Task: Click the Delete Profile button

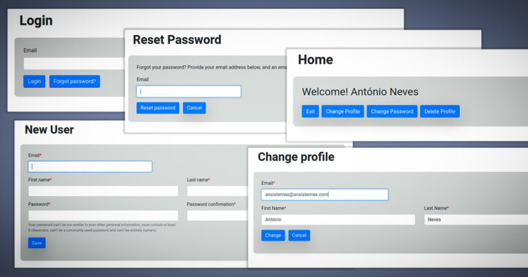Action: click(x=440, y=111)
